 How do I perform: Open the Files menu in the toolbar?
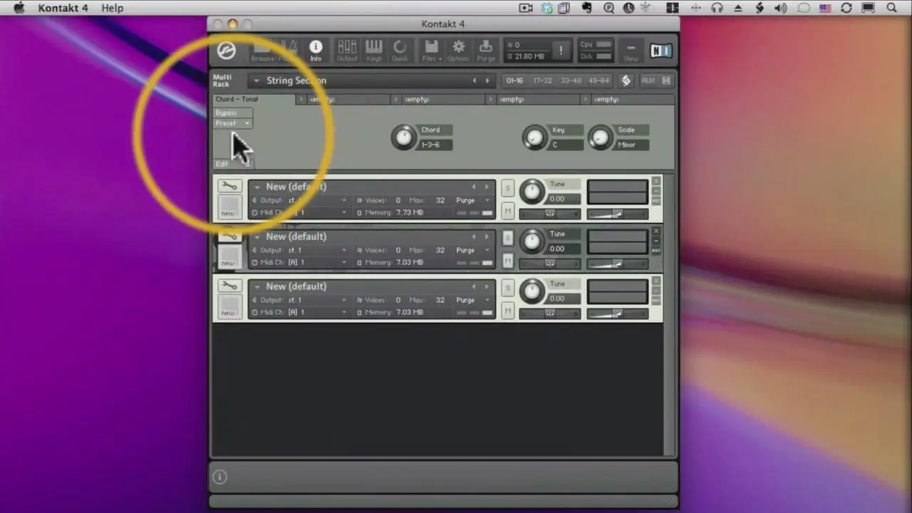point(431,51)
